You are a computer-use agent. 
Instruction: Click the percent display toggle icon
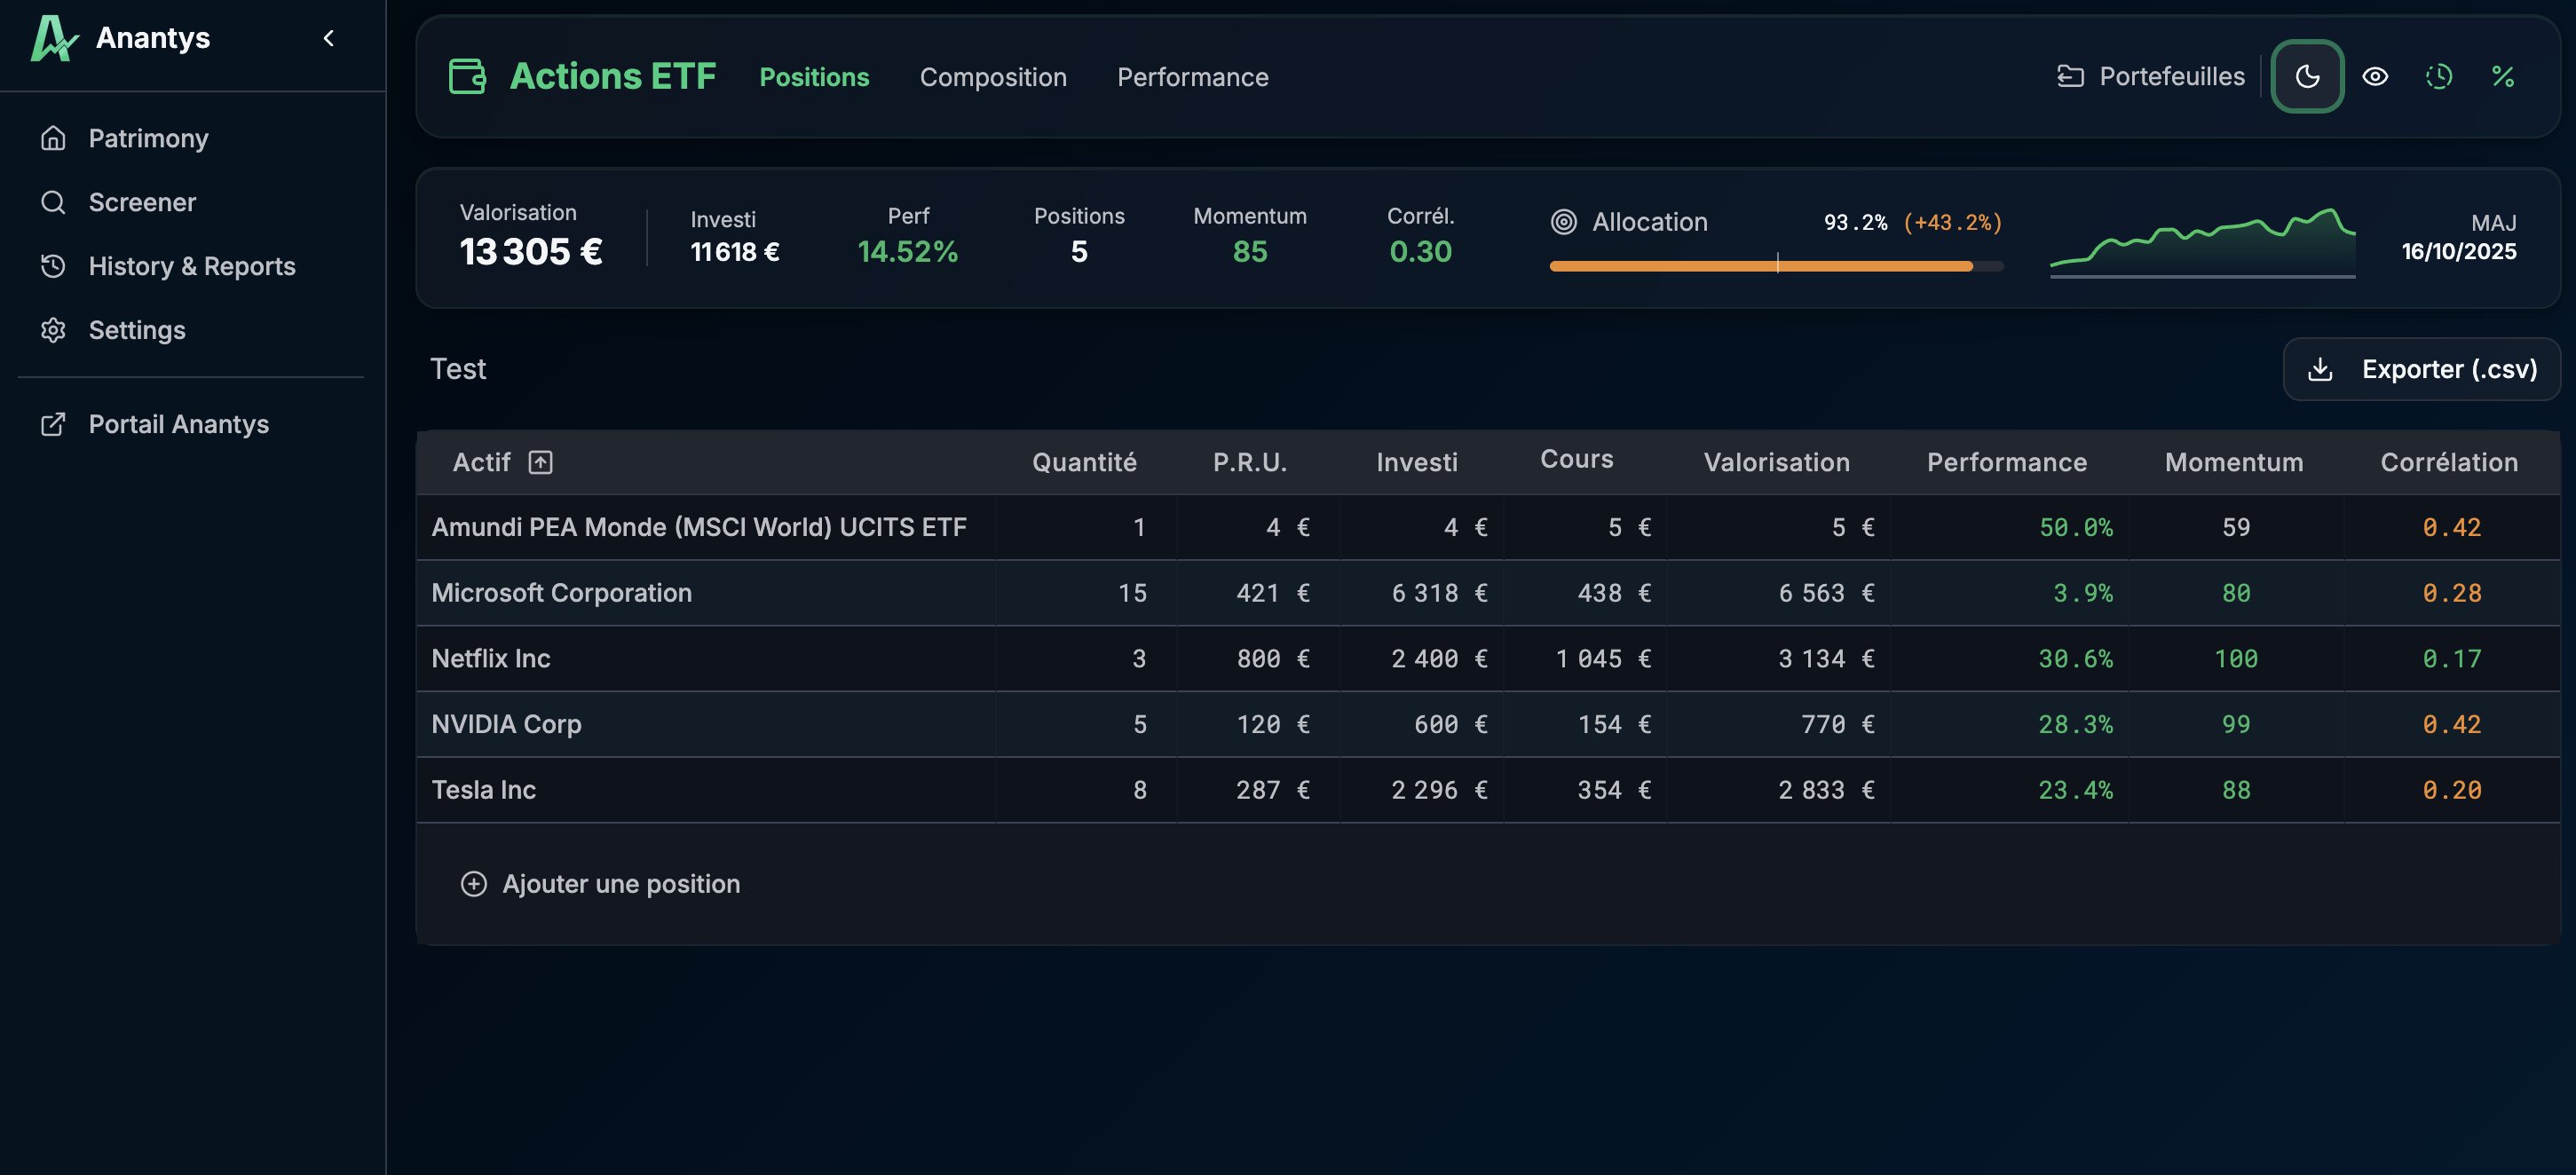coord(2502,76)
